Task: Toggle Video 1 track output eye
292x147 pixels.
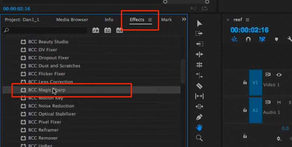Action: click(279, 75)
